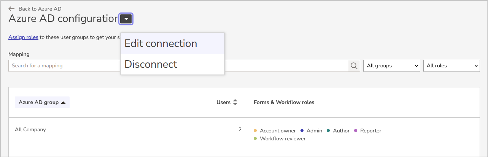Click the magnifying glass search icon
This screenshot has width=488, height=157.
(354, 66)
